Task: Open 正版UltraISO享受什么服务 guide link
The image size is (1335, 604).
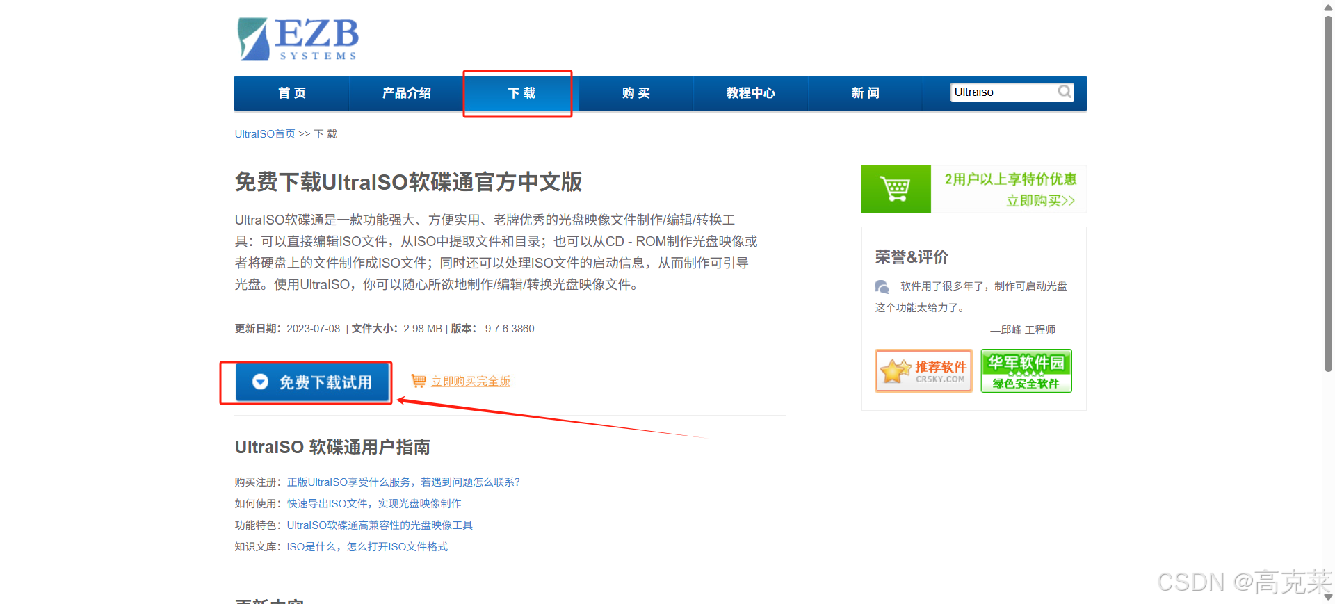Action: tap(403, 482)
